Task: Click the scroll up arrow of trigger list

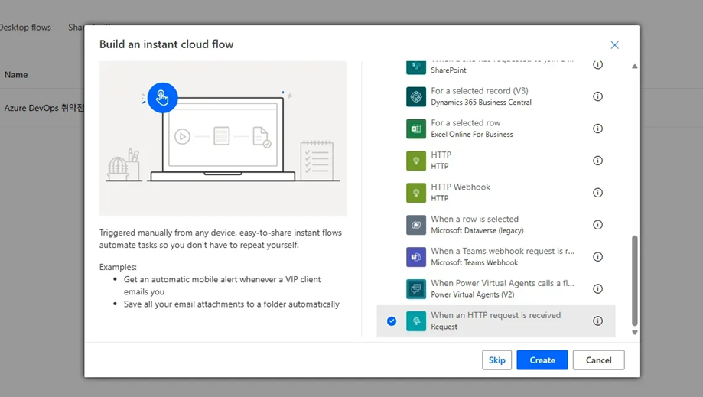Action: [634, 67]
